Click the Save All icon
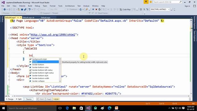The width and height of the screenshot is (197, 111). pyautogui.click(x=25, y=10)
